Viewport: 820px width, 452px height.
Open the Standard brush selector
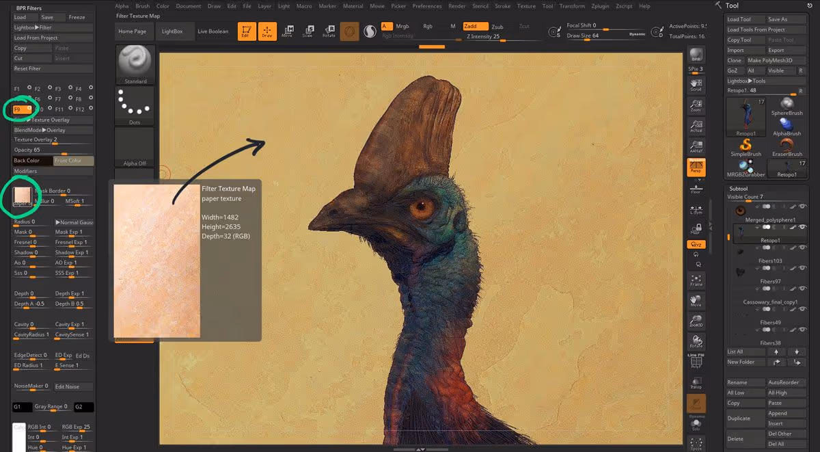(135, 65)
